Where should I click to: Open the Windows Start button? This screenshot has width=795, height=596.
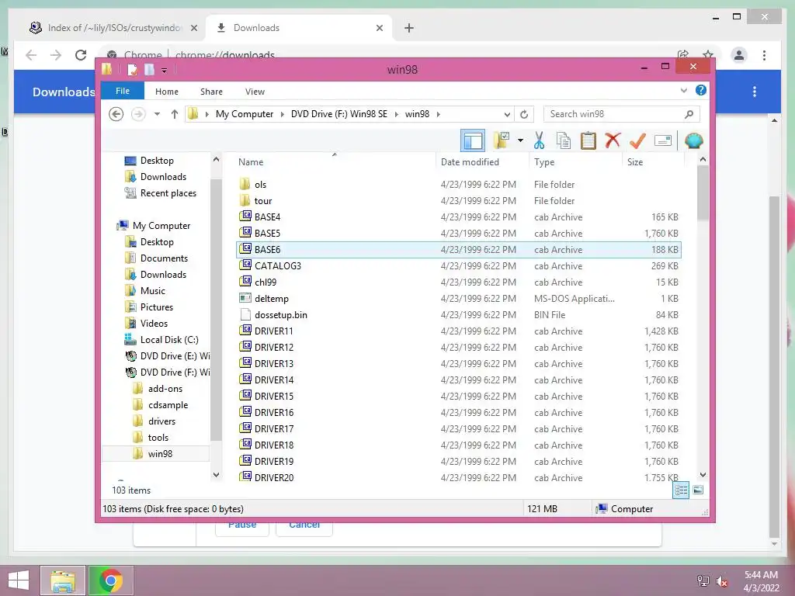19,580
